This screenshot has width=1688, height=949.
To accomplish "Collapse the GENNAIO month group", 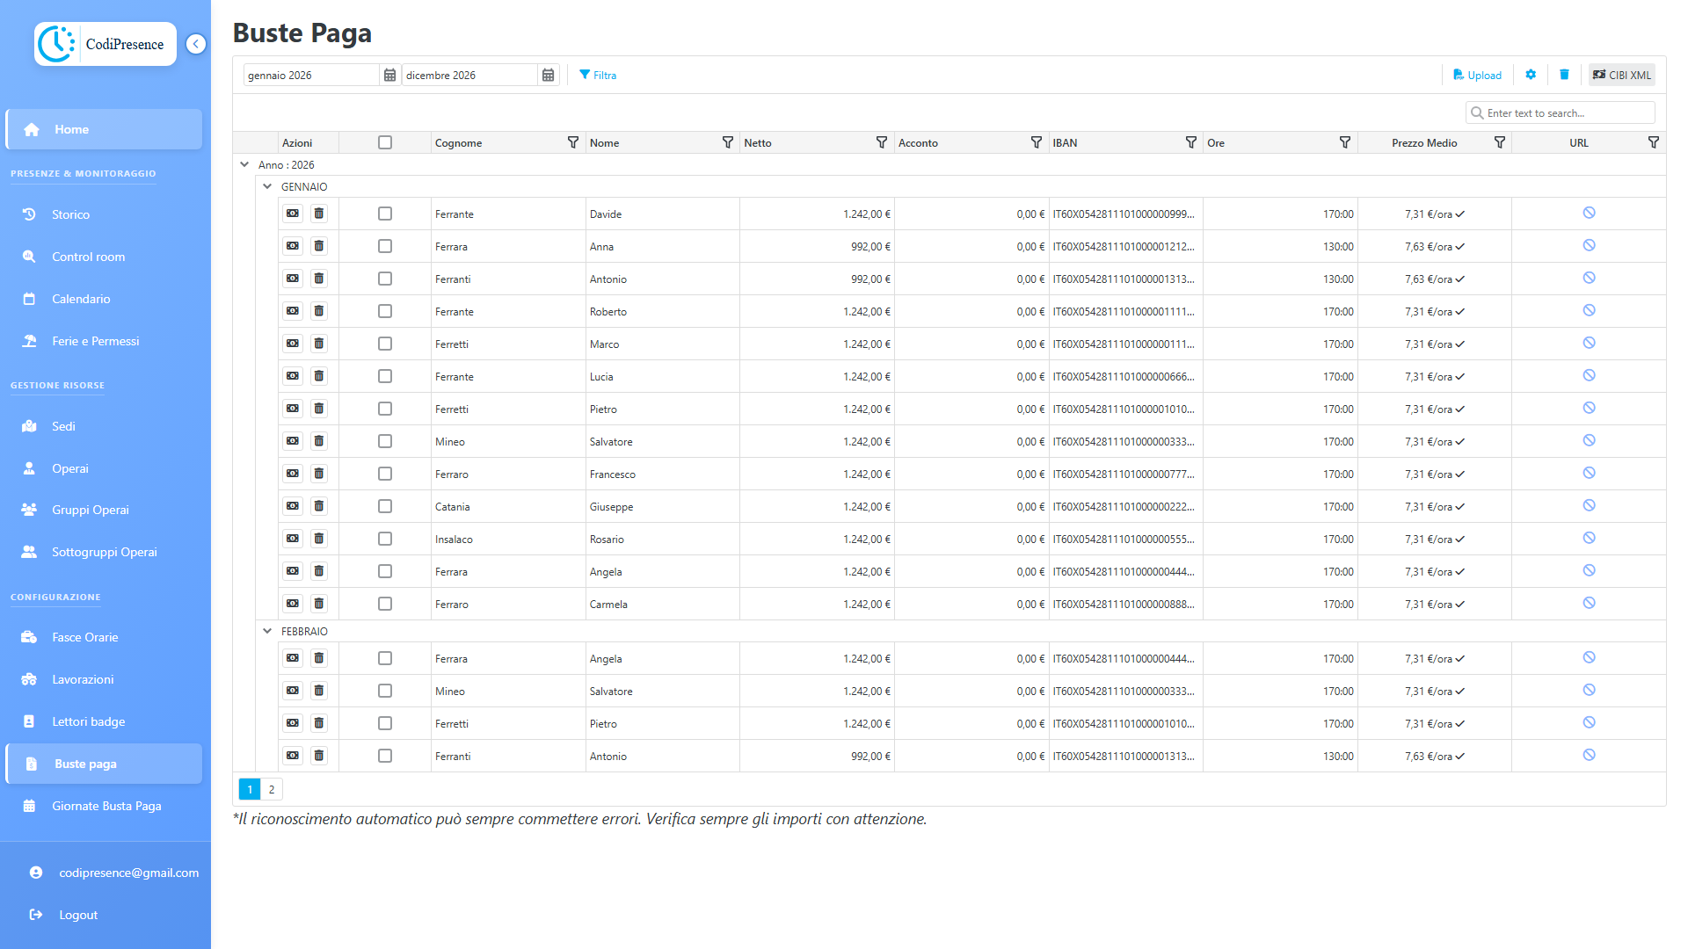I will pyautogui.click(x=267, y=186).
